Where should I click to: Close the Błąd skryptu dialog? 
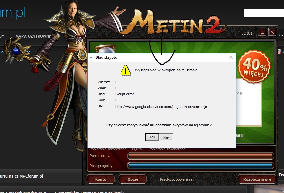[231, 57]
